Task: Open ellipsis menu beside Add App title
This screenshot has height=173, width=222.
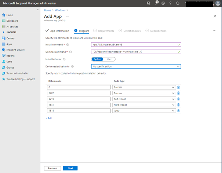Action: (68, 16)
